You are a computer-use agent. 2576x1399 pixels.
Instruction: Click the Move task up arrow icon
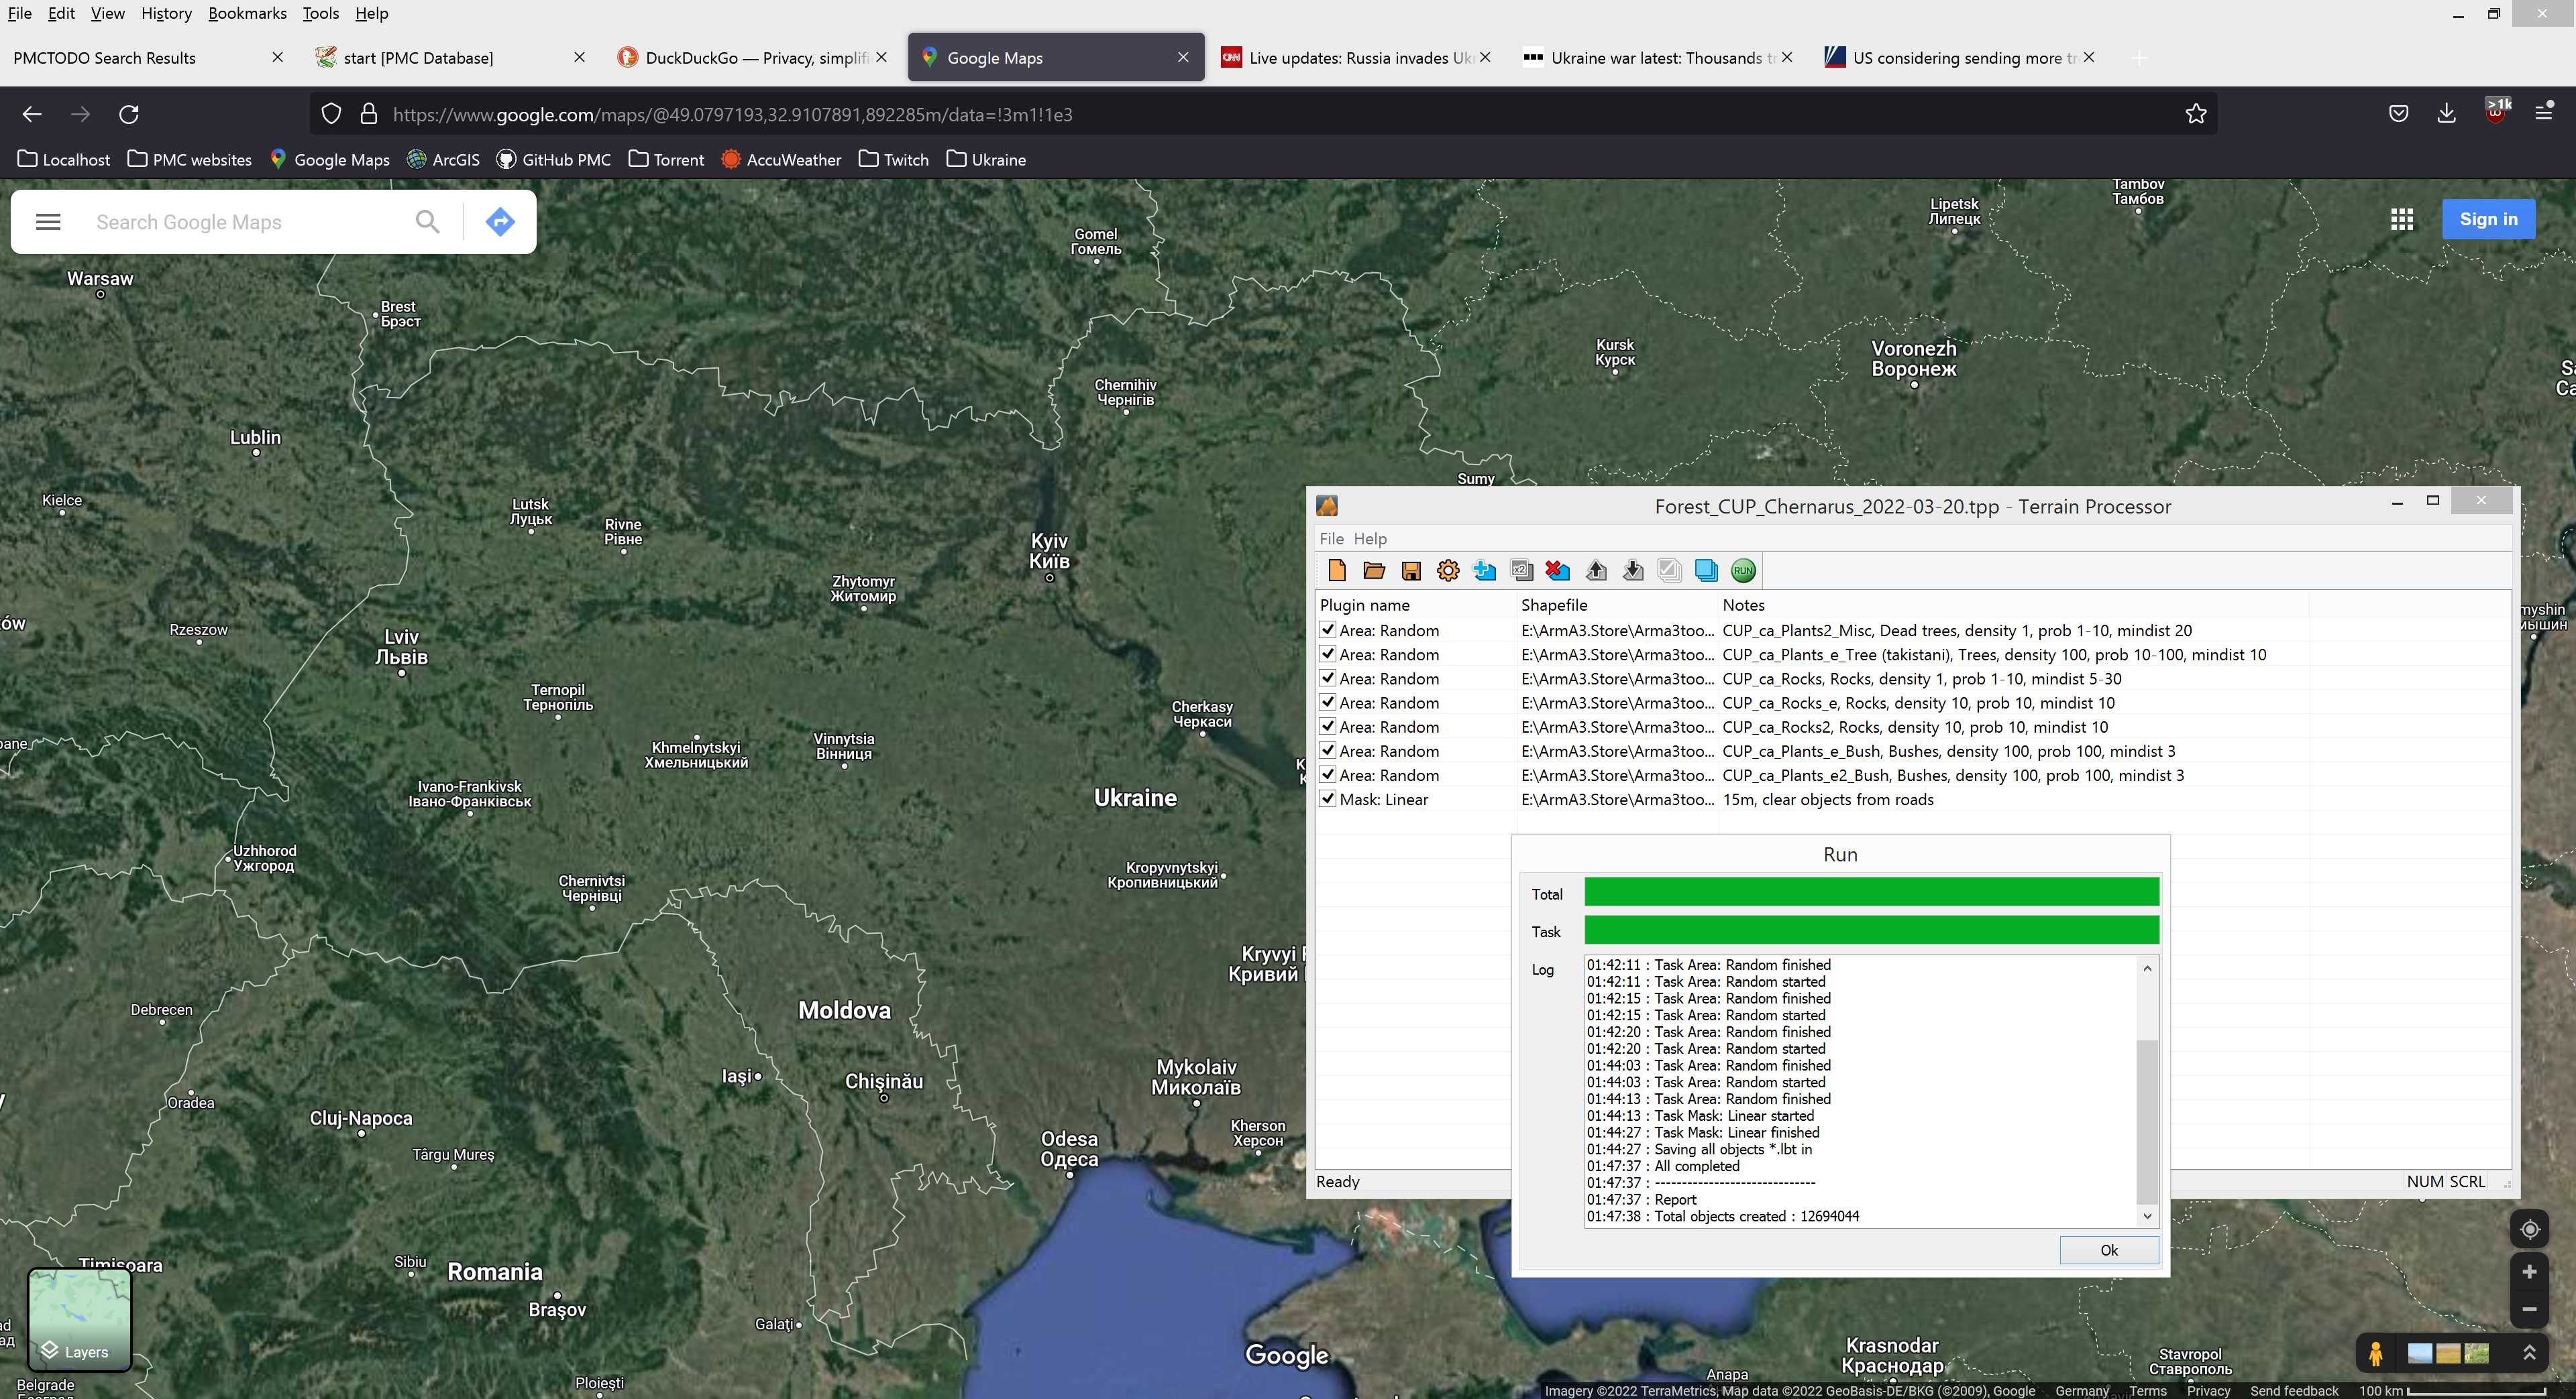[1596, 570]
